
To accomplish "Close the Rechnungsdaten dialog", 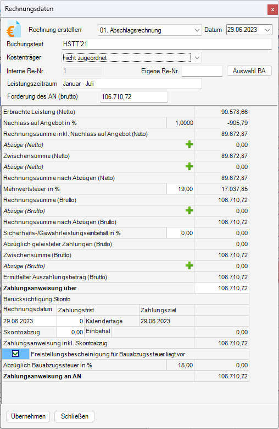I will click(x=272, y=9).
